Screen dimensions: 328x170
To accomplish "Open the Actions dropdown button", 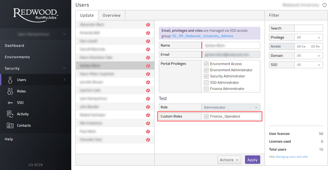I will coord(229,160).
